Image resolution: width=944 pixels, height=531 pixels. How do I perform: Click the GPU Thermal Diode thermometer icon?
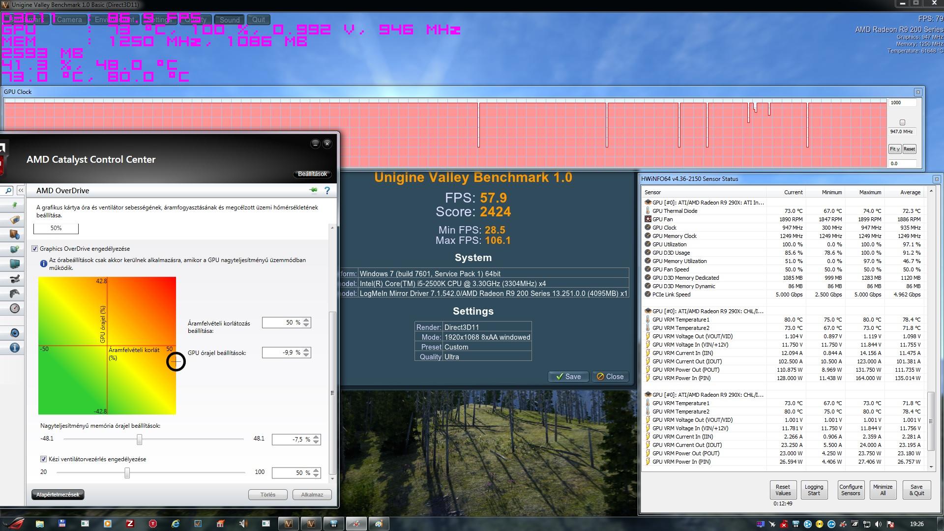648,211
